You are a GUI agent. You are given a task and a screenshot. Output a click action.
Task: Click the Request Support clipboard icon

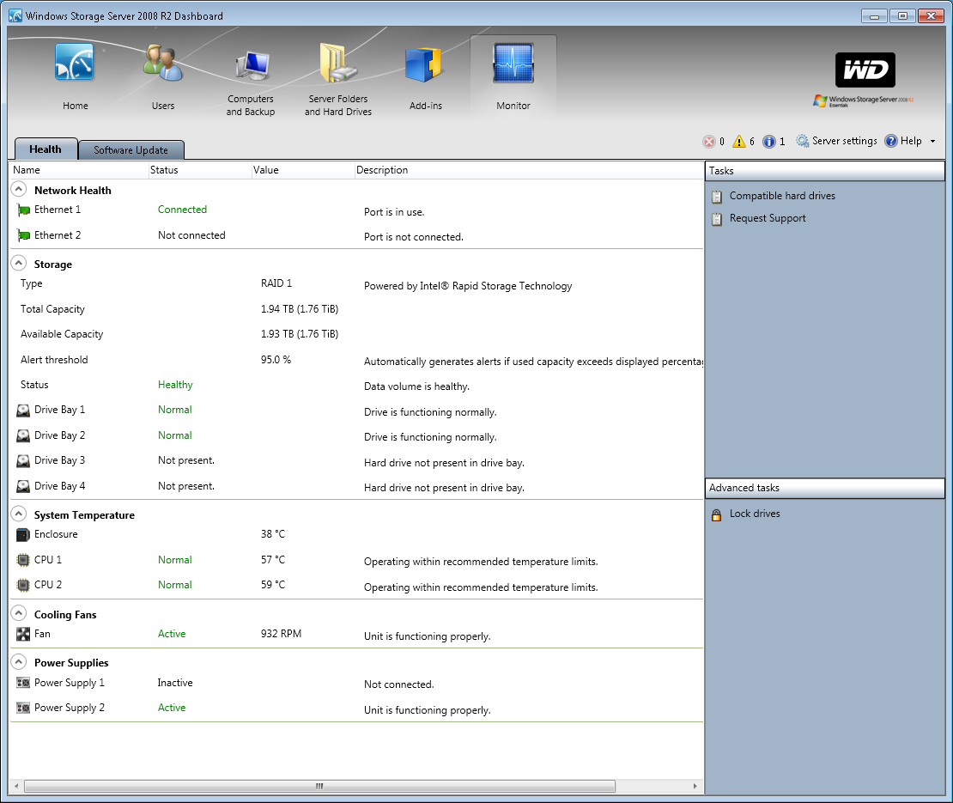(717, 219)
